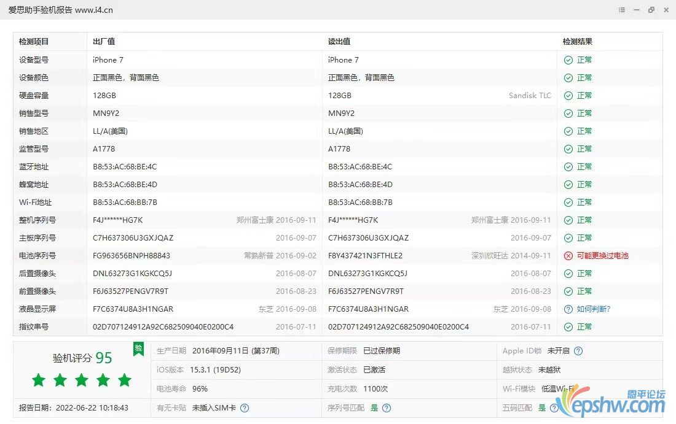This screenshot has width=676, height=424.
Task: Click the green check icon for 蓝牙地址
Action: coord(568,167)
